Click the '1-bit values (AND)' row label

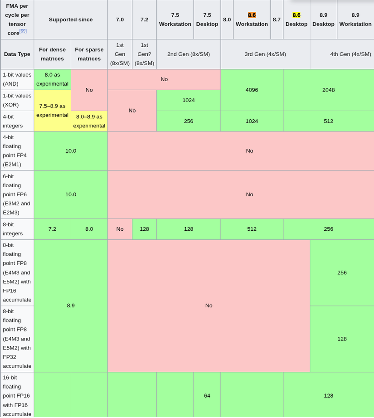coord(17,79)
